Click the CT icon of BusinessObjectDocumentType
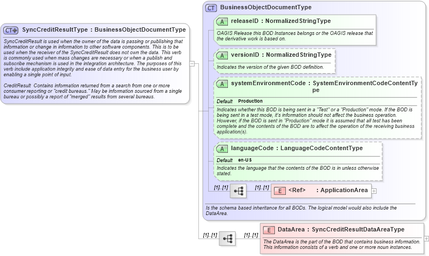Screen dimensions: 429x256 coord(211,8)
